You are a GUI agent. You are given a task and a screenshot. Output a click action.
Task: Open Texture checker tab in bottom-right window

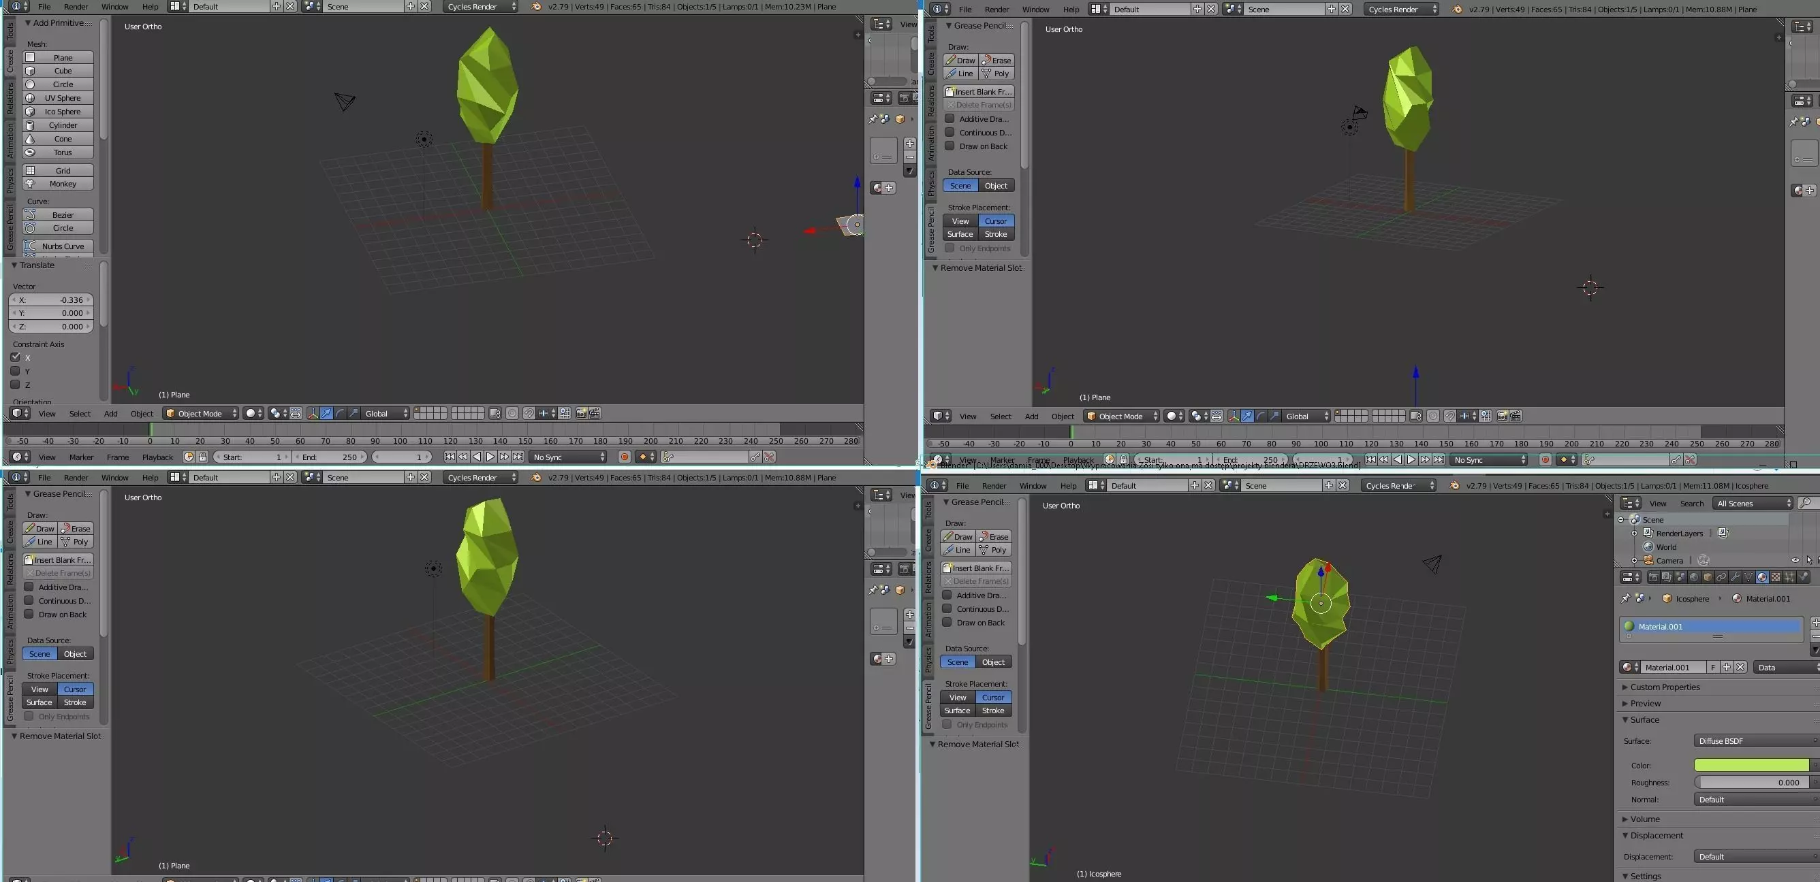pos(1776,577)
